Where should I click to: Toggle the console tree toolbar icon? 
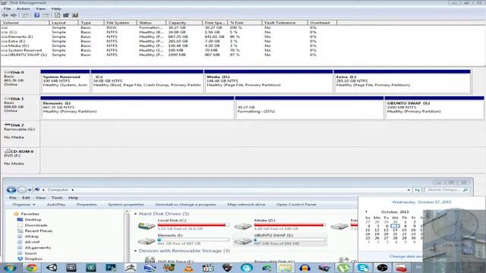click(x=25, y=15)
